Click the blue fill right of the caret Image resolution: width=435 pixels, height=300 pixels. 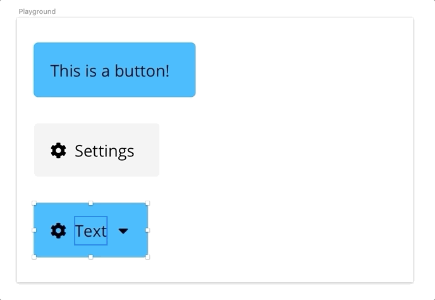pos(137,230)
